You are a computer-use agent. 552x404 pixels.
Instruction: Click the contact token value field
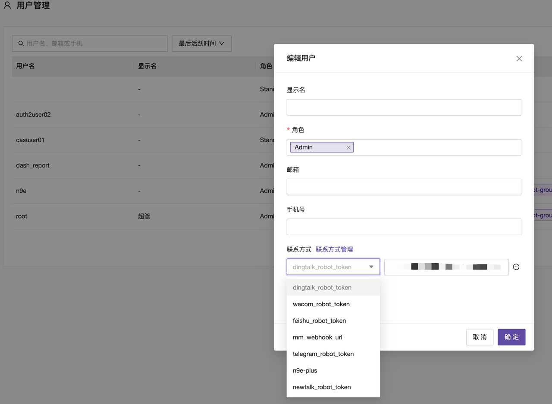pos(446,267)
